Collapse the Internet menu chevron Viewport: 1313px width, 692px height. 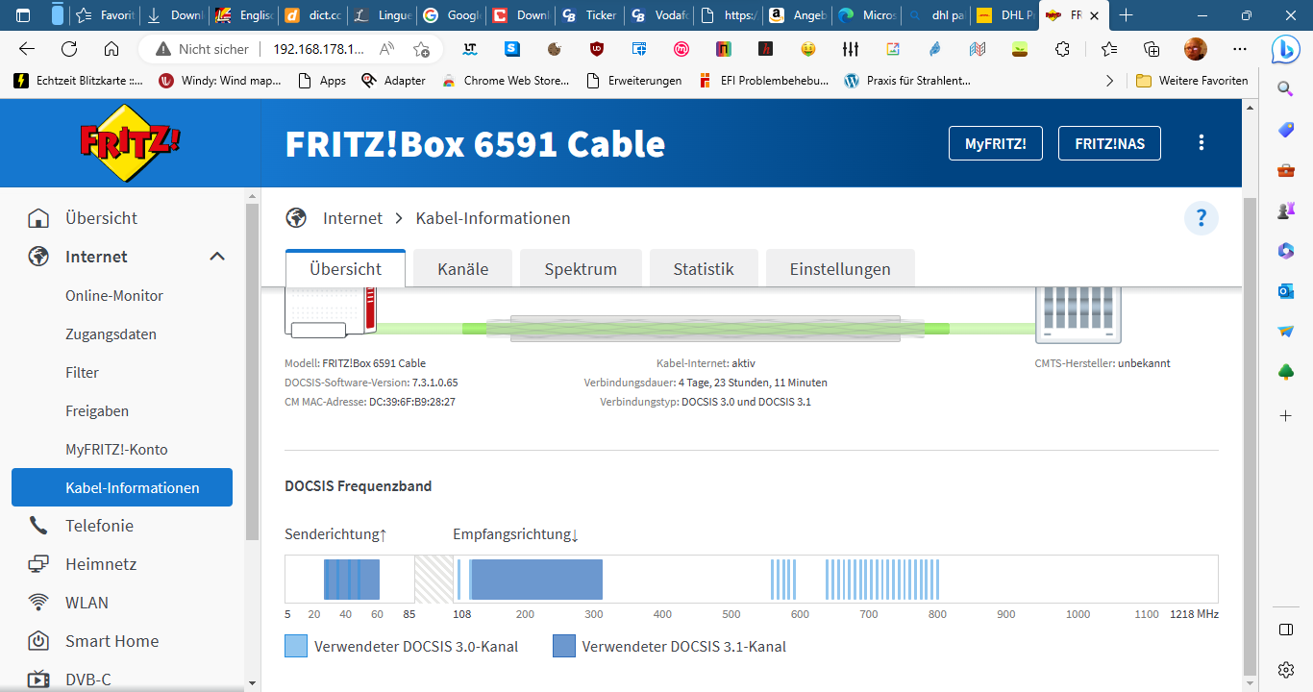[217, 257]
